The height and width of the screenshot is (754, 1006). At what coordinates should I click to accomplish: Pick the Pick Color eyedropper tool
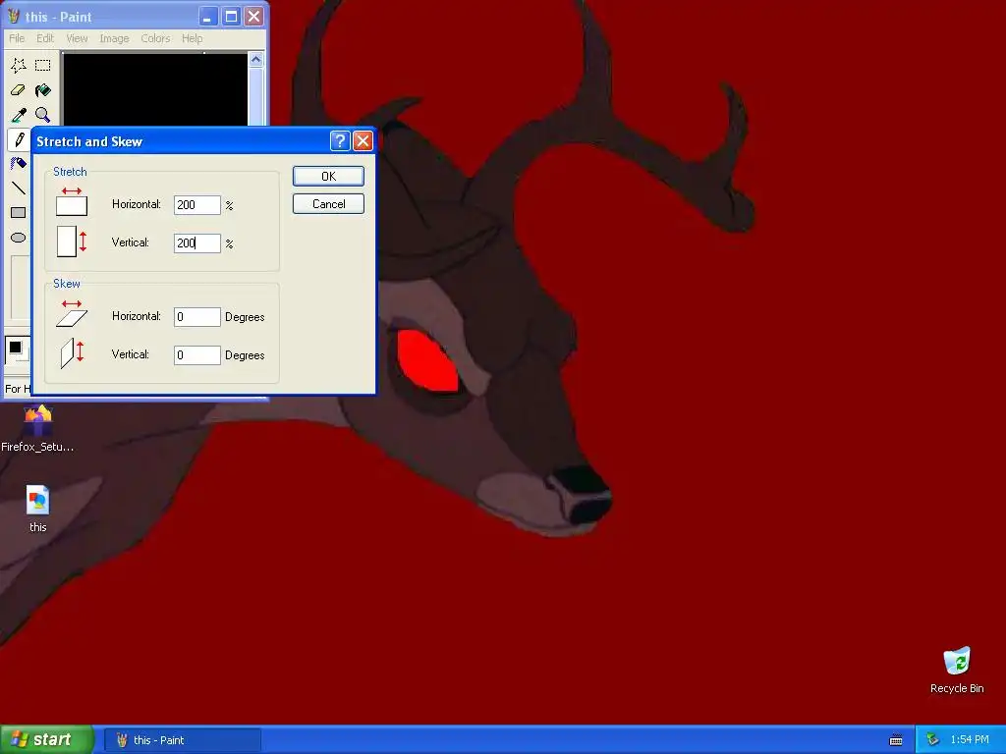[18, 116]
